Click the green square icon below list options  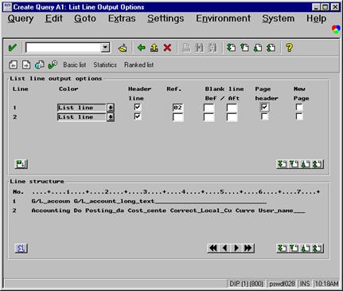click(x=21, y=164)
